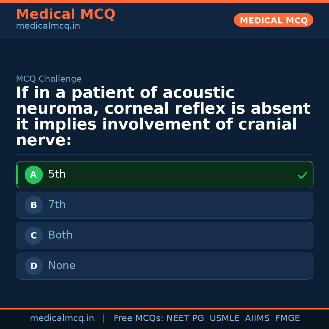Click the circular D badge icon
The image size is (329, 329).
pos(34,266)
